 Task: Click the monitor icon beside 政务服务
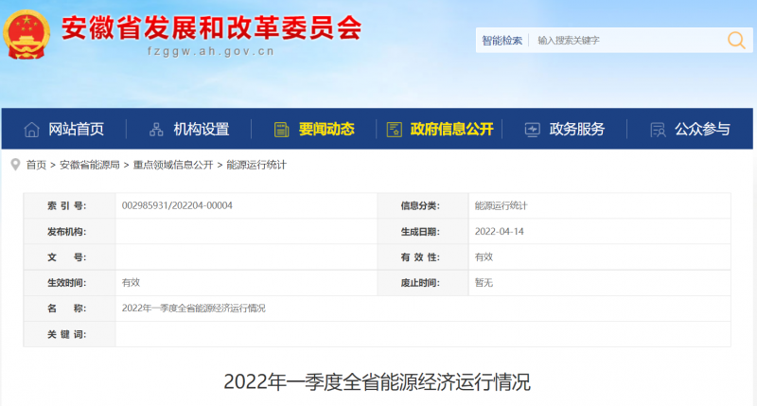click(532, 130)
